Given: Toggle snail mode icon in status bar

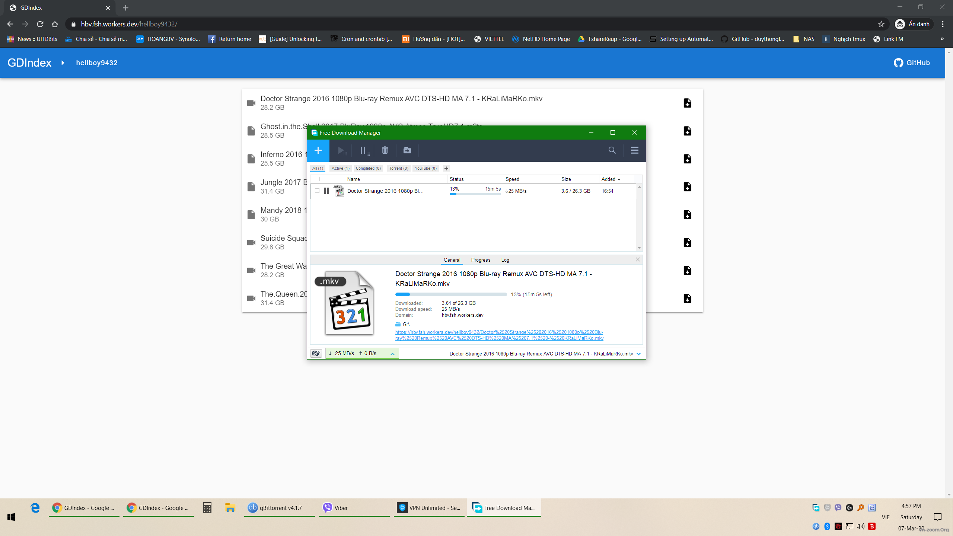Looking at the screenshot, I should point(316,354).
